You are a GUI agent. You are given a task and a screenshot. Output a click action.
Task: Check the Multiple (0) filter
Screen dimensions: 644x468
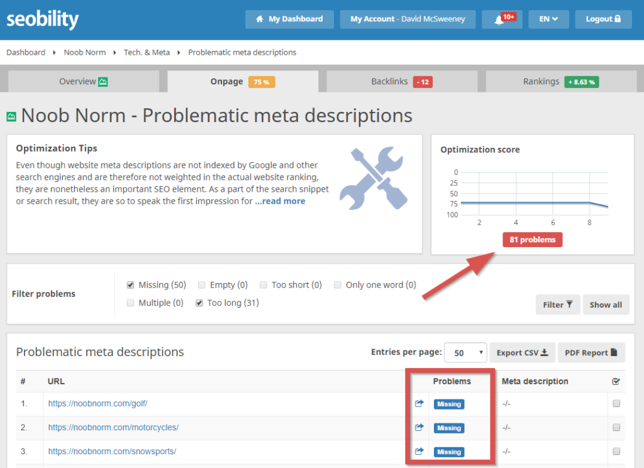coord(131,303)
